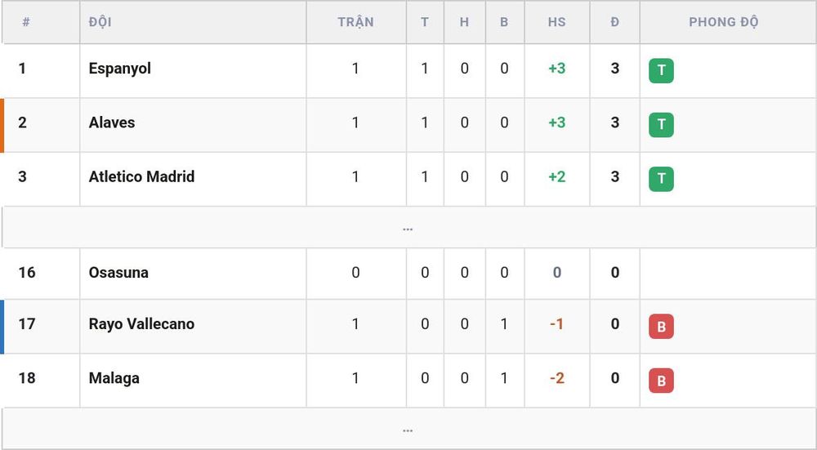Screen dimensions: 817x450
Task: Open the Alaves team link
Action: (x=111, y=123)
